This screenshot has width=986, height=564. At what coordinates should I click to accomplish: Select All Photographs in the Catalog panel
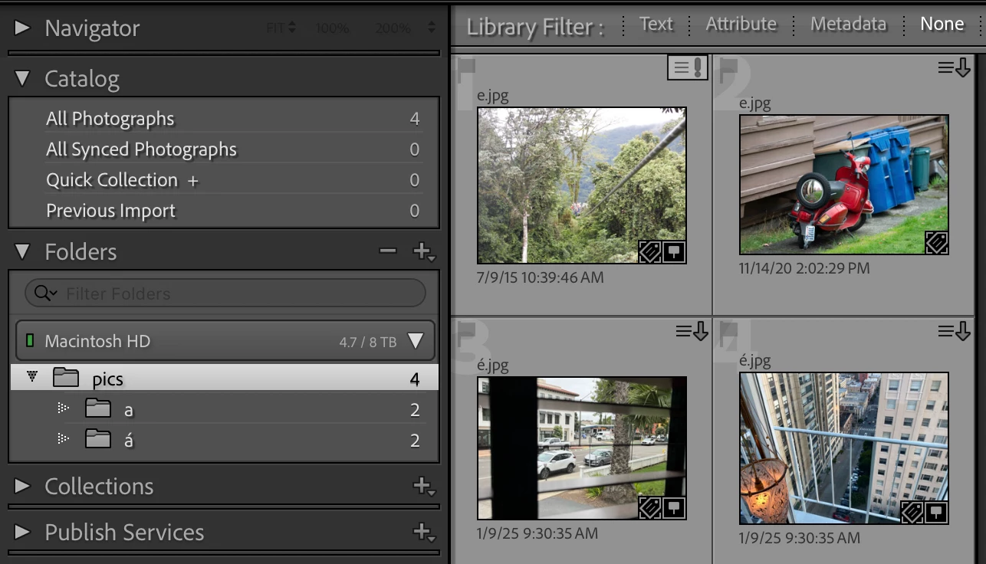[x=110, y=119]
